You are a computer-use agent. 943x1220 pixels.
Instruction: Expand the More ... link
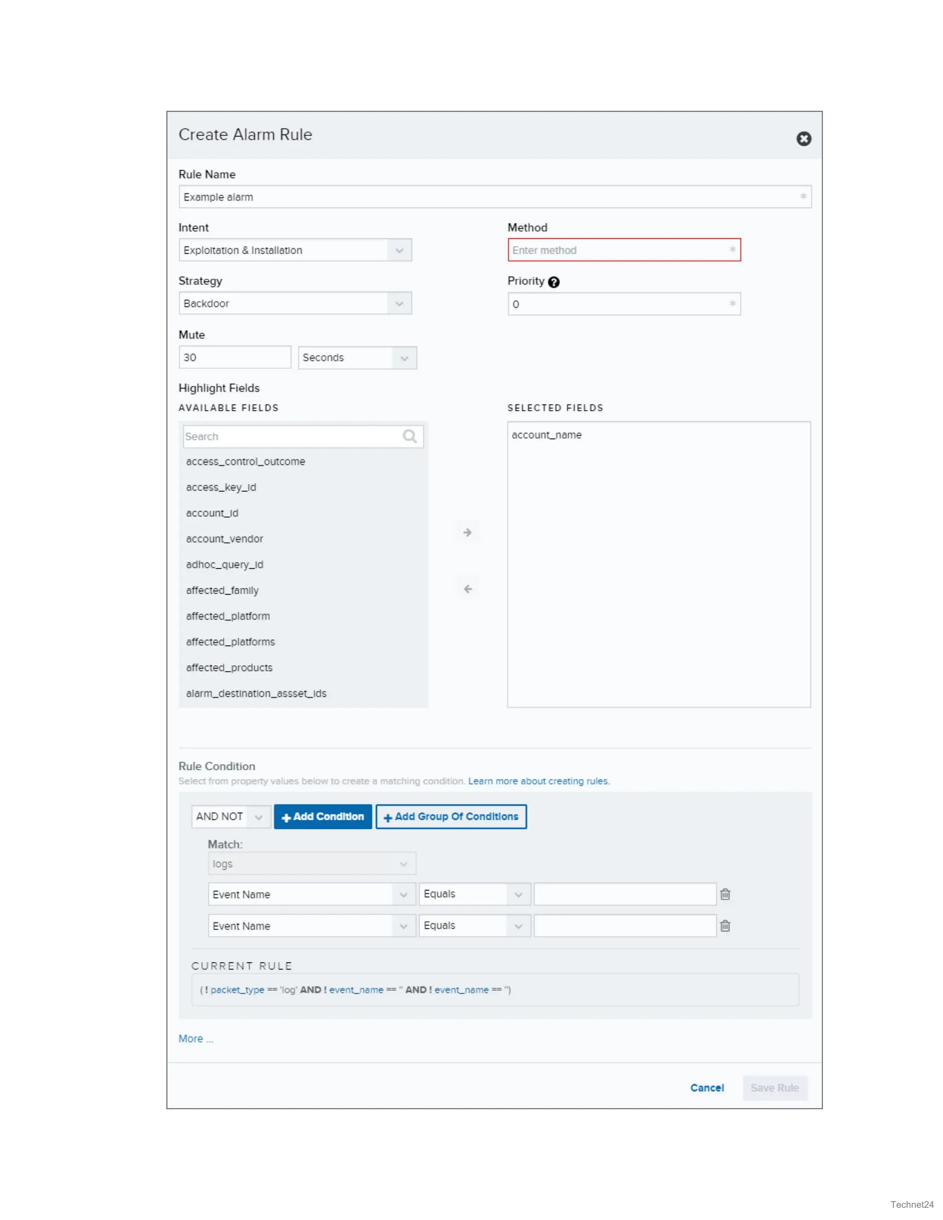pyautogui.click(x=196, y=1039)
